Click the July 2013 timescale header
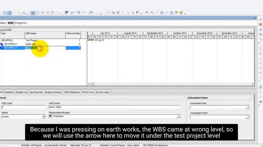 pos(105,33)
